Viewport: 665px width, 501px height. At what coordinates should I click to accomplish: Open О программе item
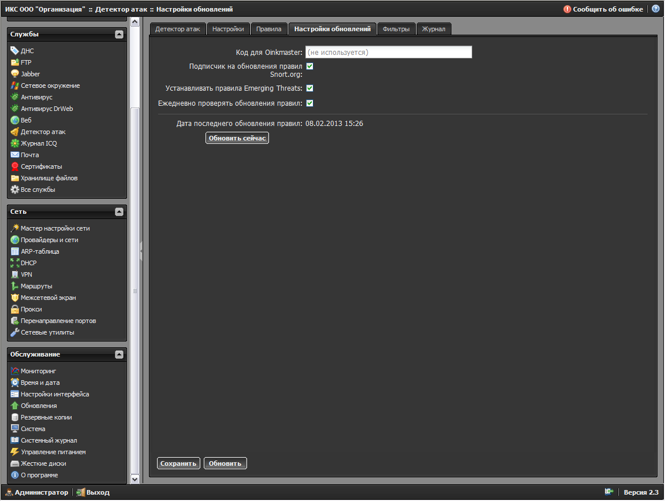click(35, 475)
